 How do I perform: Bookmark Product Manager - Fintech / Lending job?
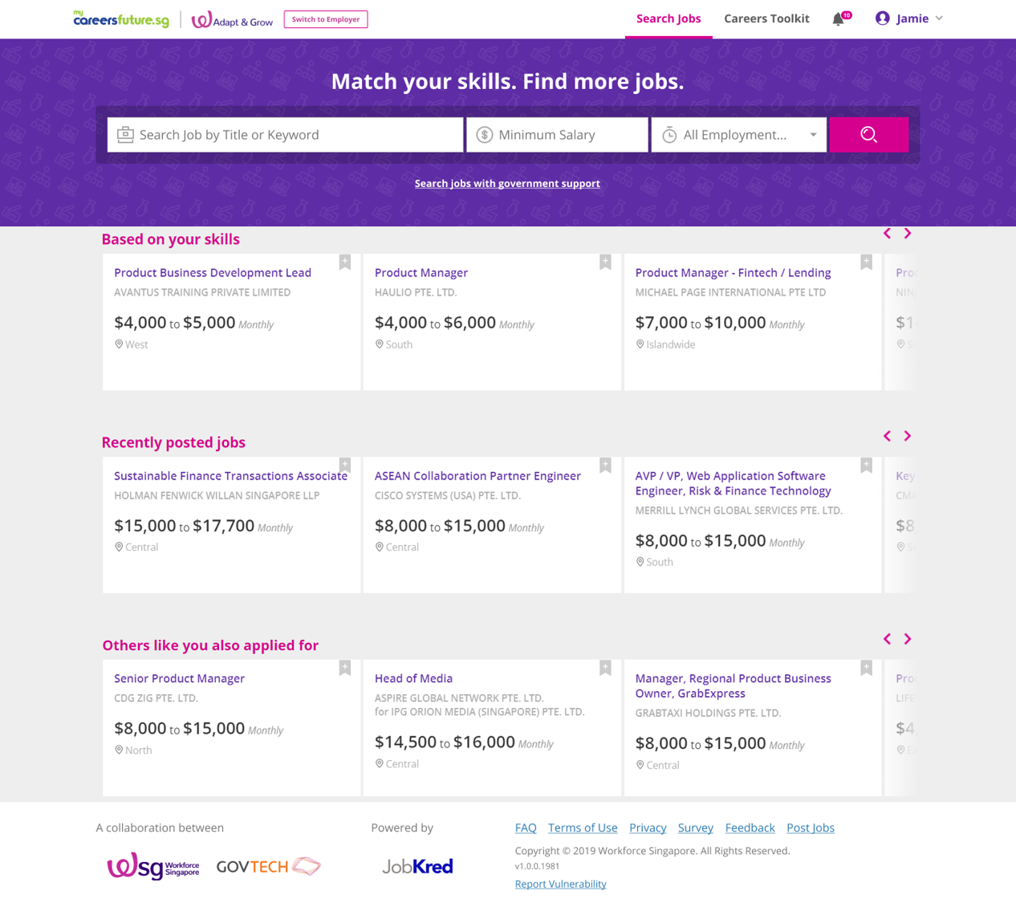[x=866, y=262]
